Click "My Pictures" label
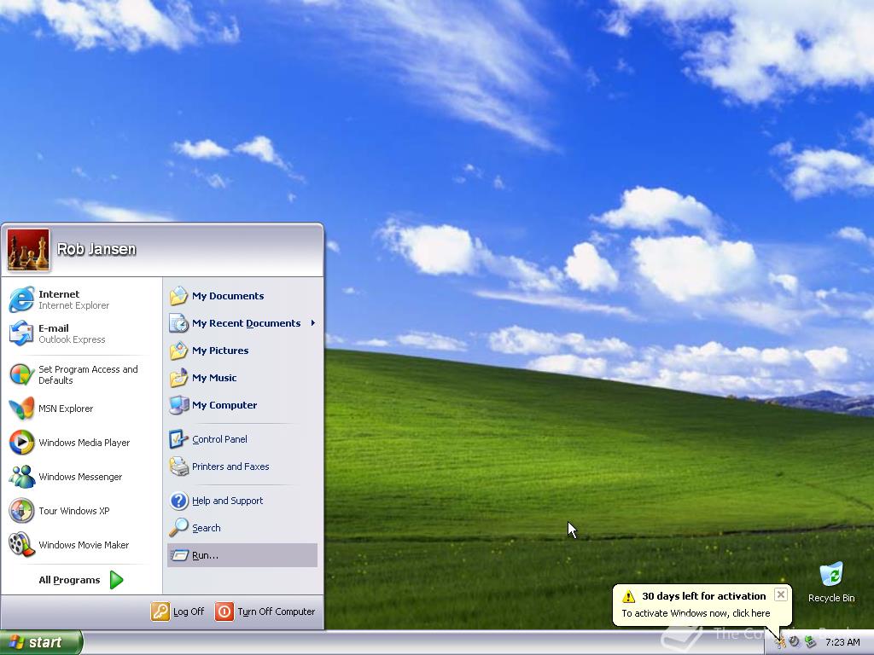This screenshot has height=655, width=874. point(220,351)
